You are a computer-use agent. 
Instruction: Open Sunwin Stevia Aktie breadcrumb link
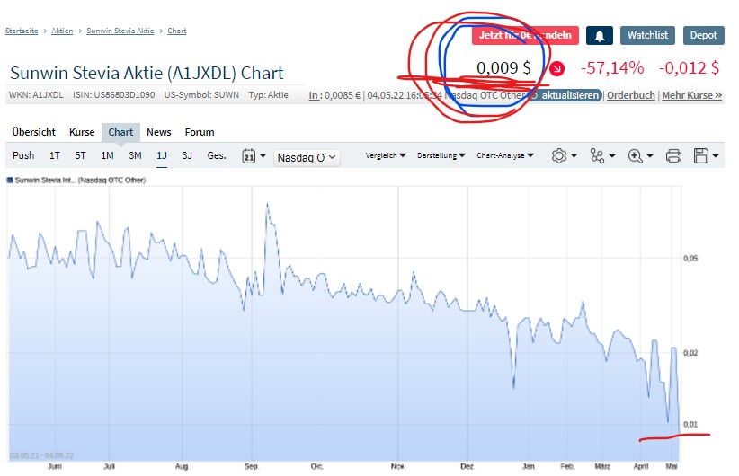(120, 31)
